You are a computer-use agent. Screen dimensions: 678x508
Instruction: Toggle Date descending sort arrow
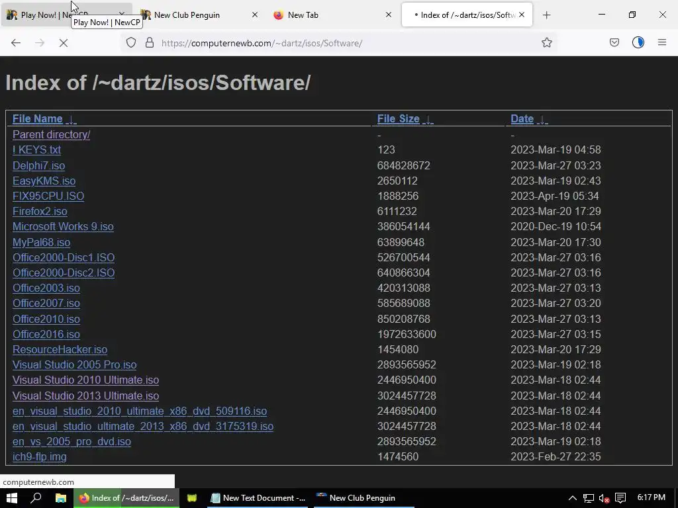(x=542, y=120)
